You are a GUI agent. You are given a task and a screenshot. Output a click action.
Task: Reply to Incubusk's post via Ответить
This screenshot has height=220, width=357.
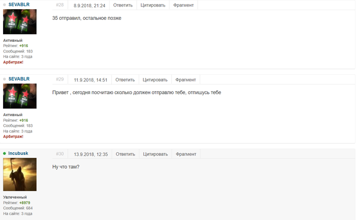tap(125, 154)
